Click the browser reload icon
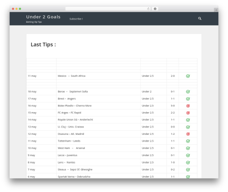The width and height of the screenshot is (228, 192). coord(148,9)
